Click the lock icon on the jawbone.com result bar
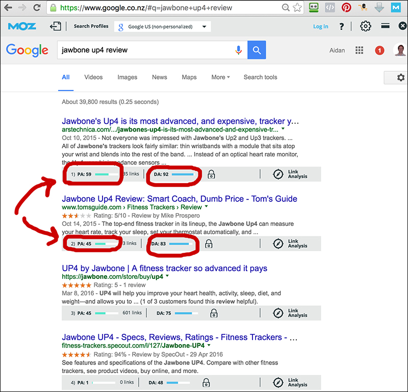408x392 pixels. (214, 313)
